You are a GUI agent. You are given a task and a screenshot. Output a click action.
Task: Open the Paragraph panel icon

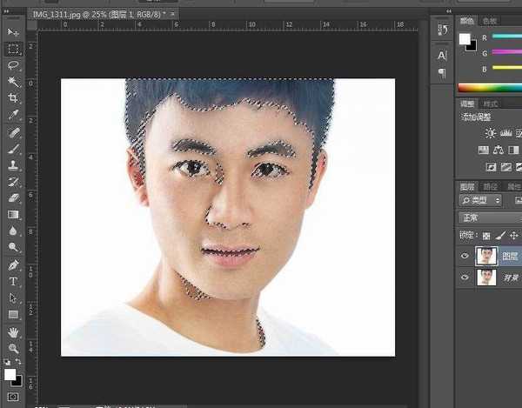pos(442,73)
